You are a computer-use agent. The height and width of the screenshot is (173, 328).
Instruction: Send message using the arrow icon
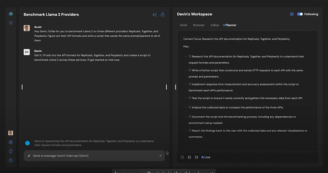160,156
